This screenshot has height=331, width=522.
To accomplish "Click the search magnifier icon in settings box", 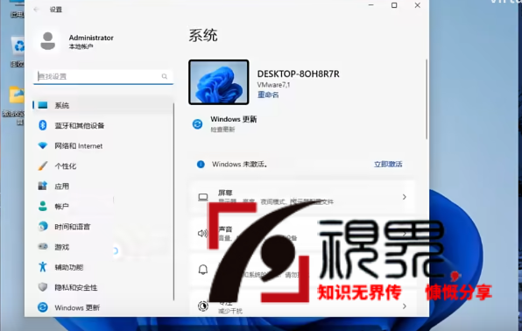I will [x=165, y=76].
